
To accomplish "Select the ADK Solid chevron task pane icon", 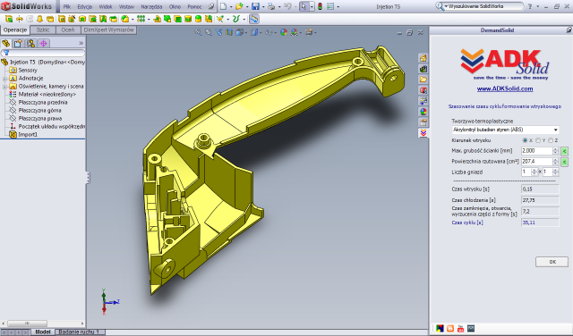I will point(423,133).
